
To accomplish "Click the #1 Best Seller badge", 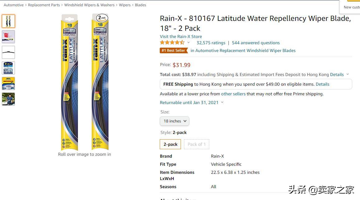I will click(173, 50).
